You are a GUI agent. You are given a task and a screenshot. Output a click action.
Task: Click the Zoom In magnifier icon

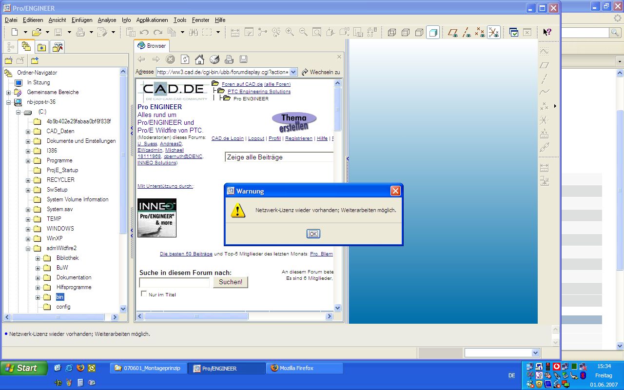click(x=290, y=32)
